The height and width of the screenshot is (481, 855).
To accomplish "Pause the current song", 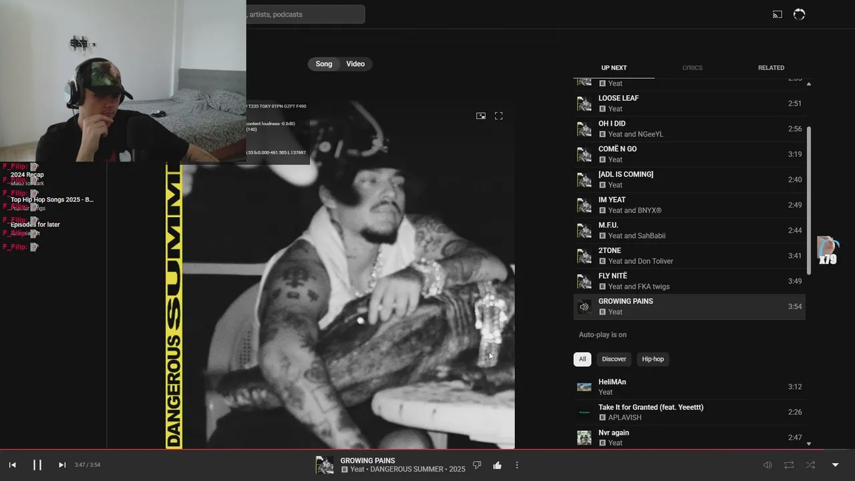I will (x=37, y=465).
